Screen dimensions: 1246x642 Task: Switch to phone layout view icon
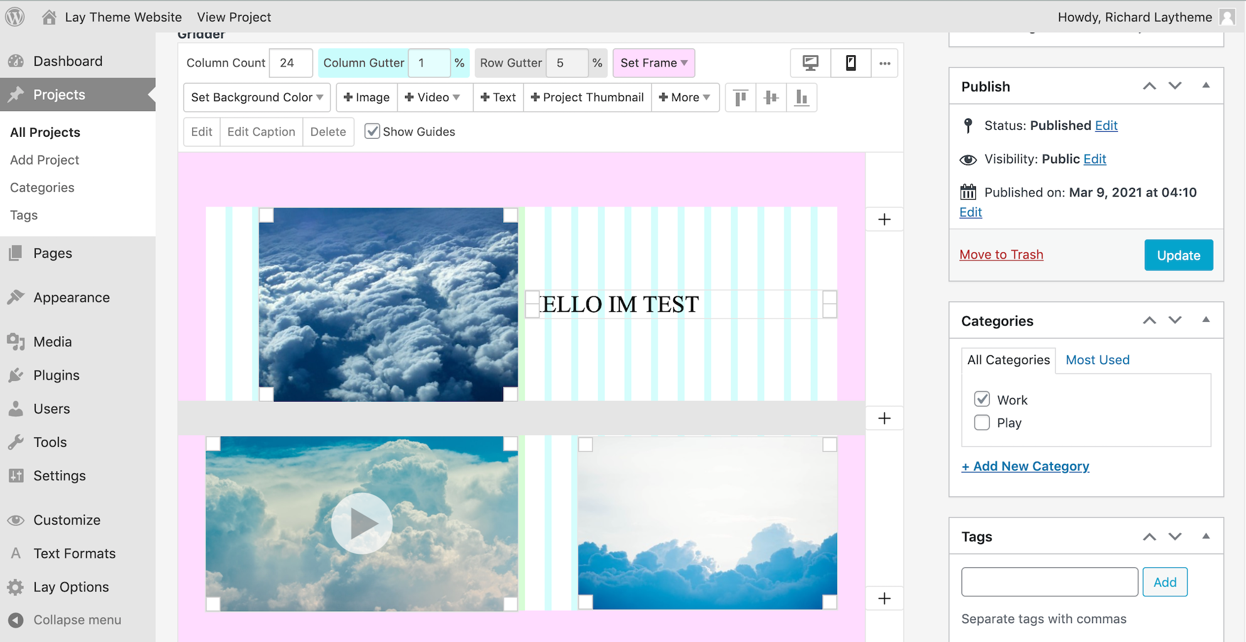point(850,63)
